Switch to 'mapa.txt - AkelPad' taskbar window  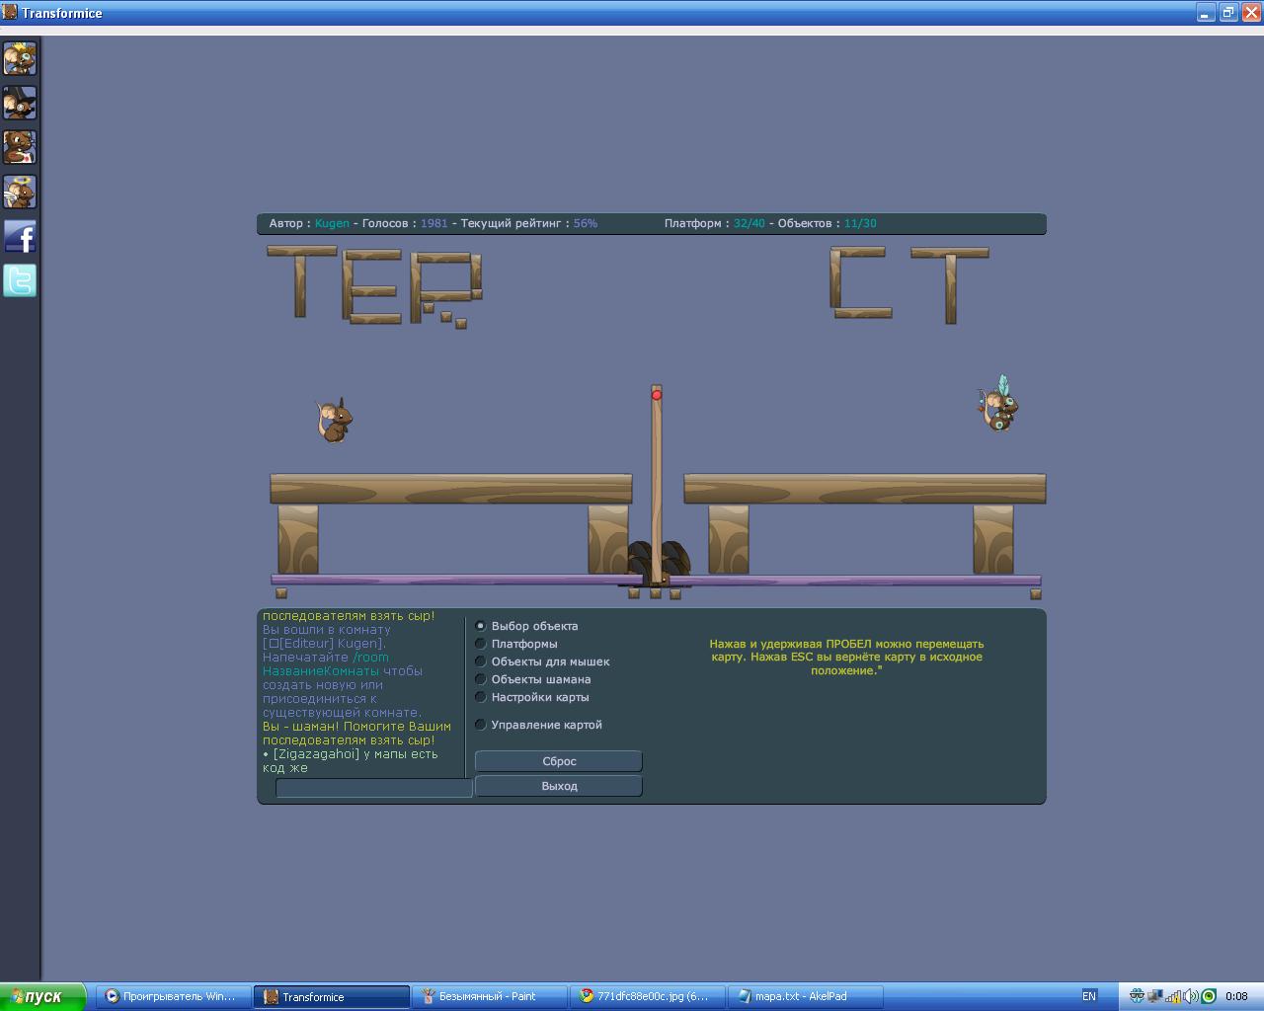(x=806, y=996)
